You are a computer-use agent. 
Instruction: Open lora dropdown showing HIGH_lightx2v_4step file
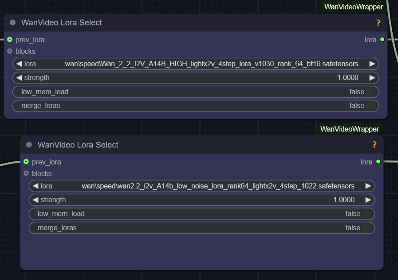click(x=196, y=64)
